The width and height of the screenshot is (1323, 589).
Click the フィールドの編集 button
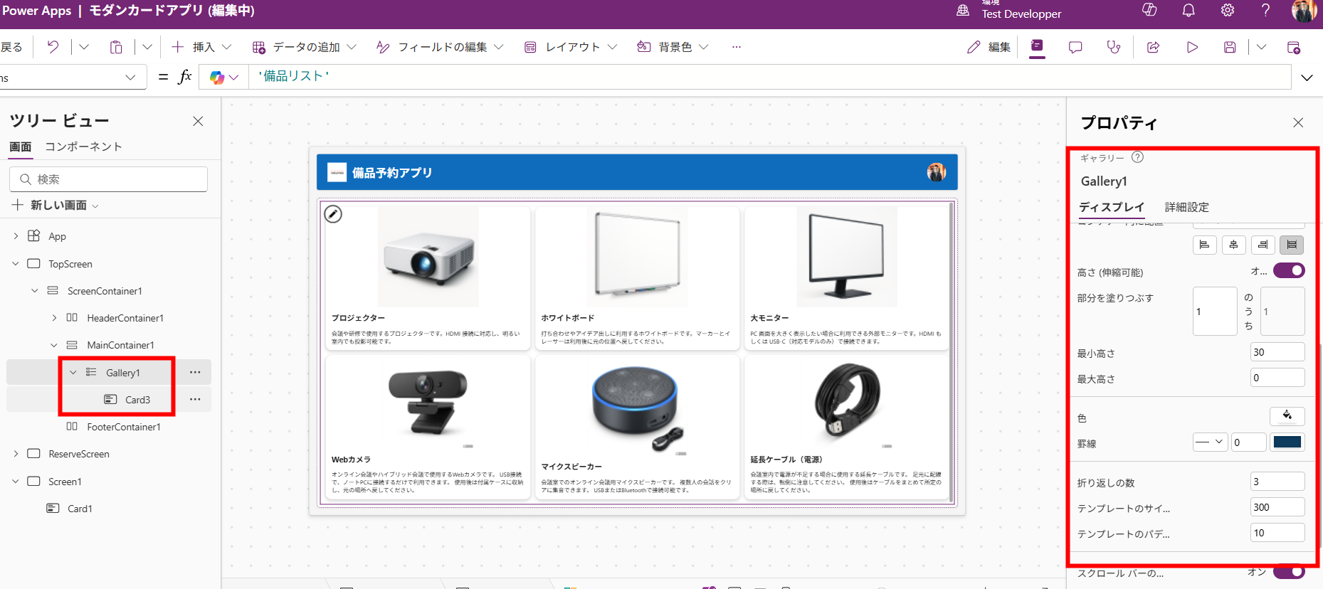coord(440,47)
